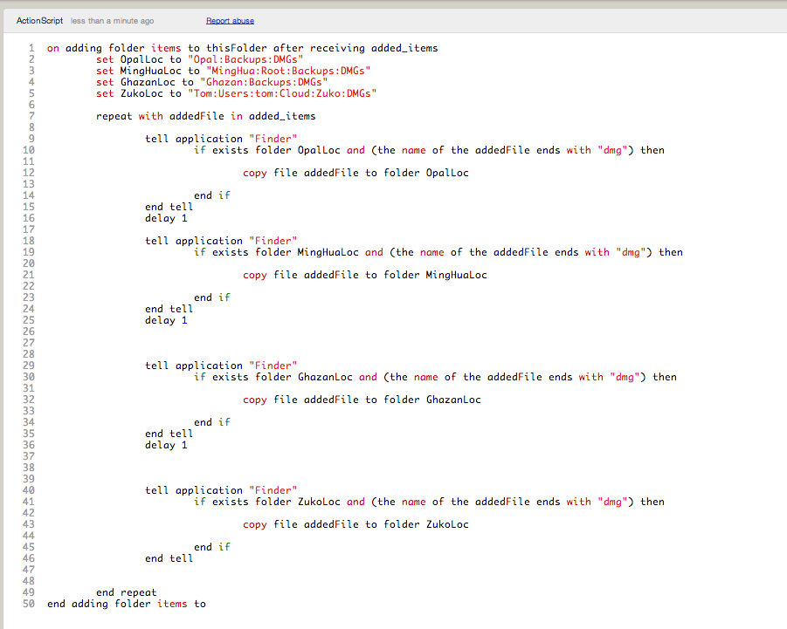Click 'if exists folder MingHuaLoc' line

pyautogui.click(x=438, y=253)
